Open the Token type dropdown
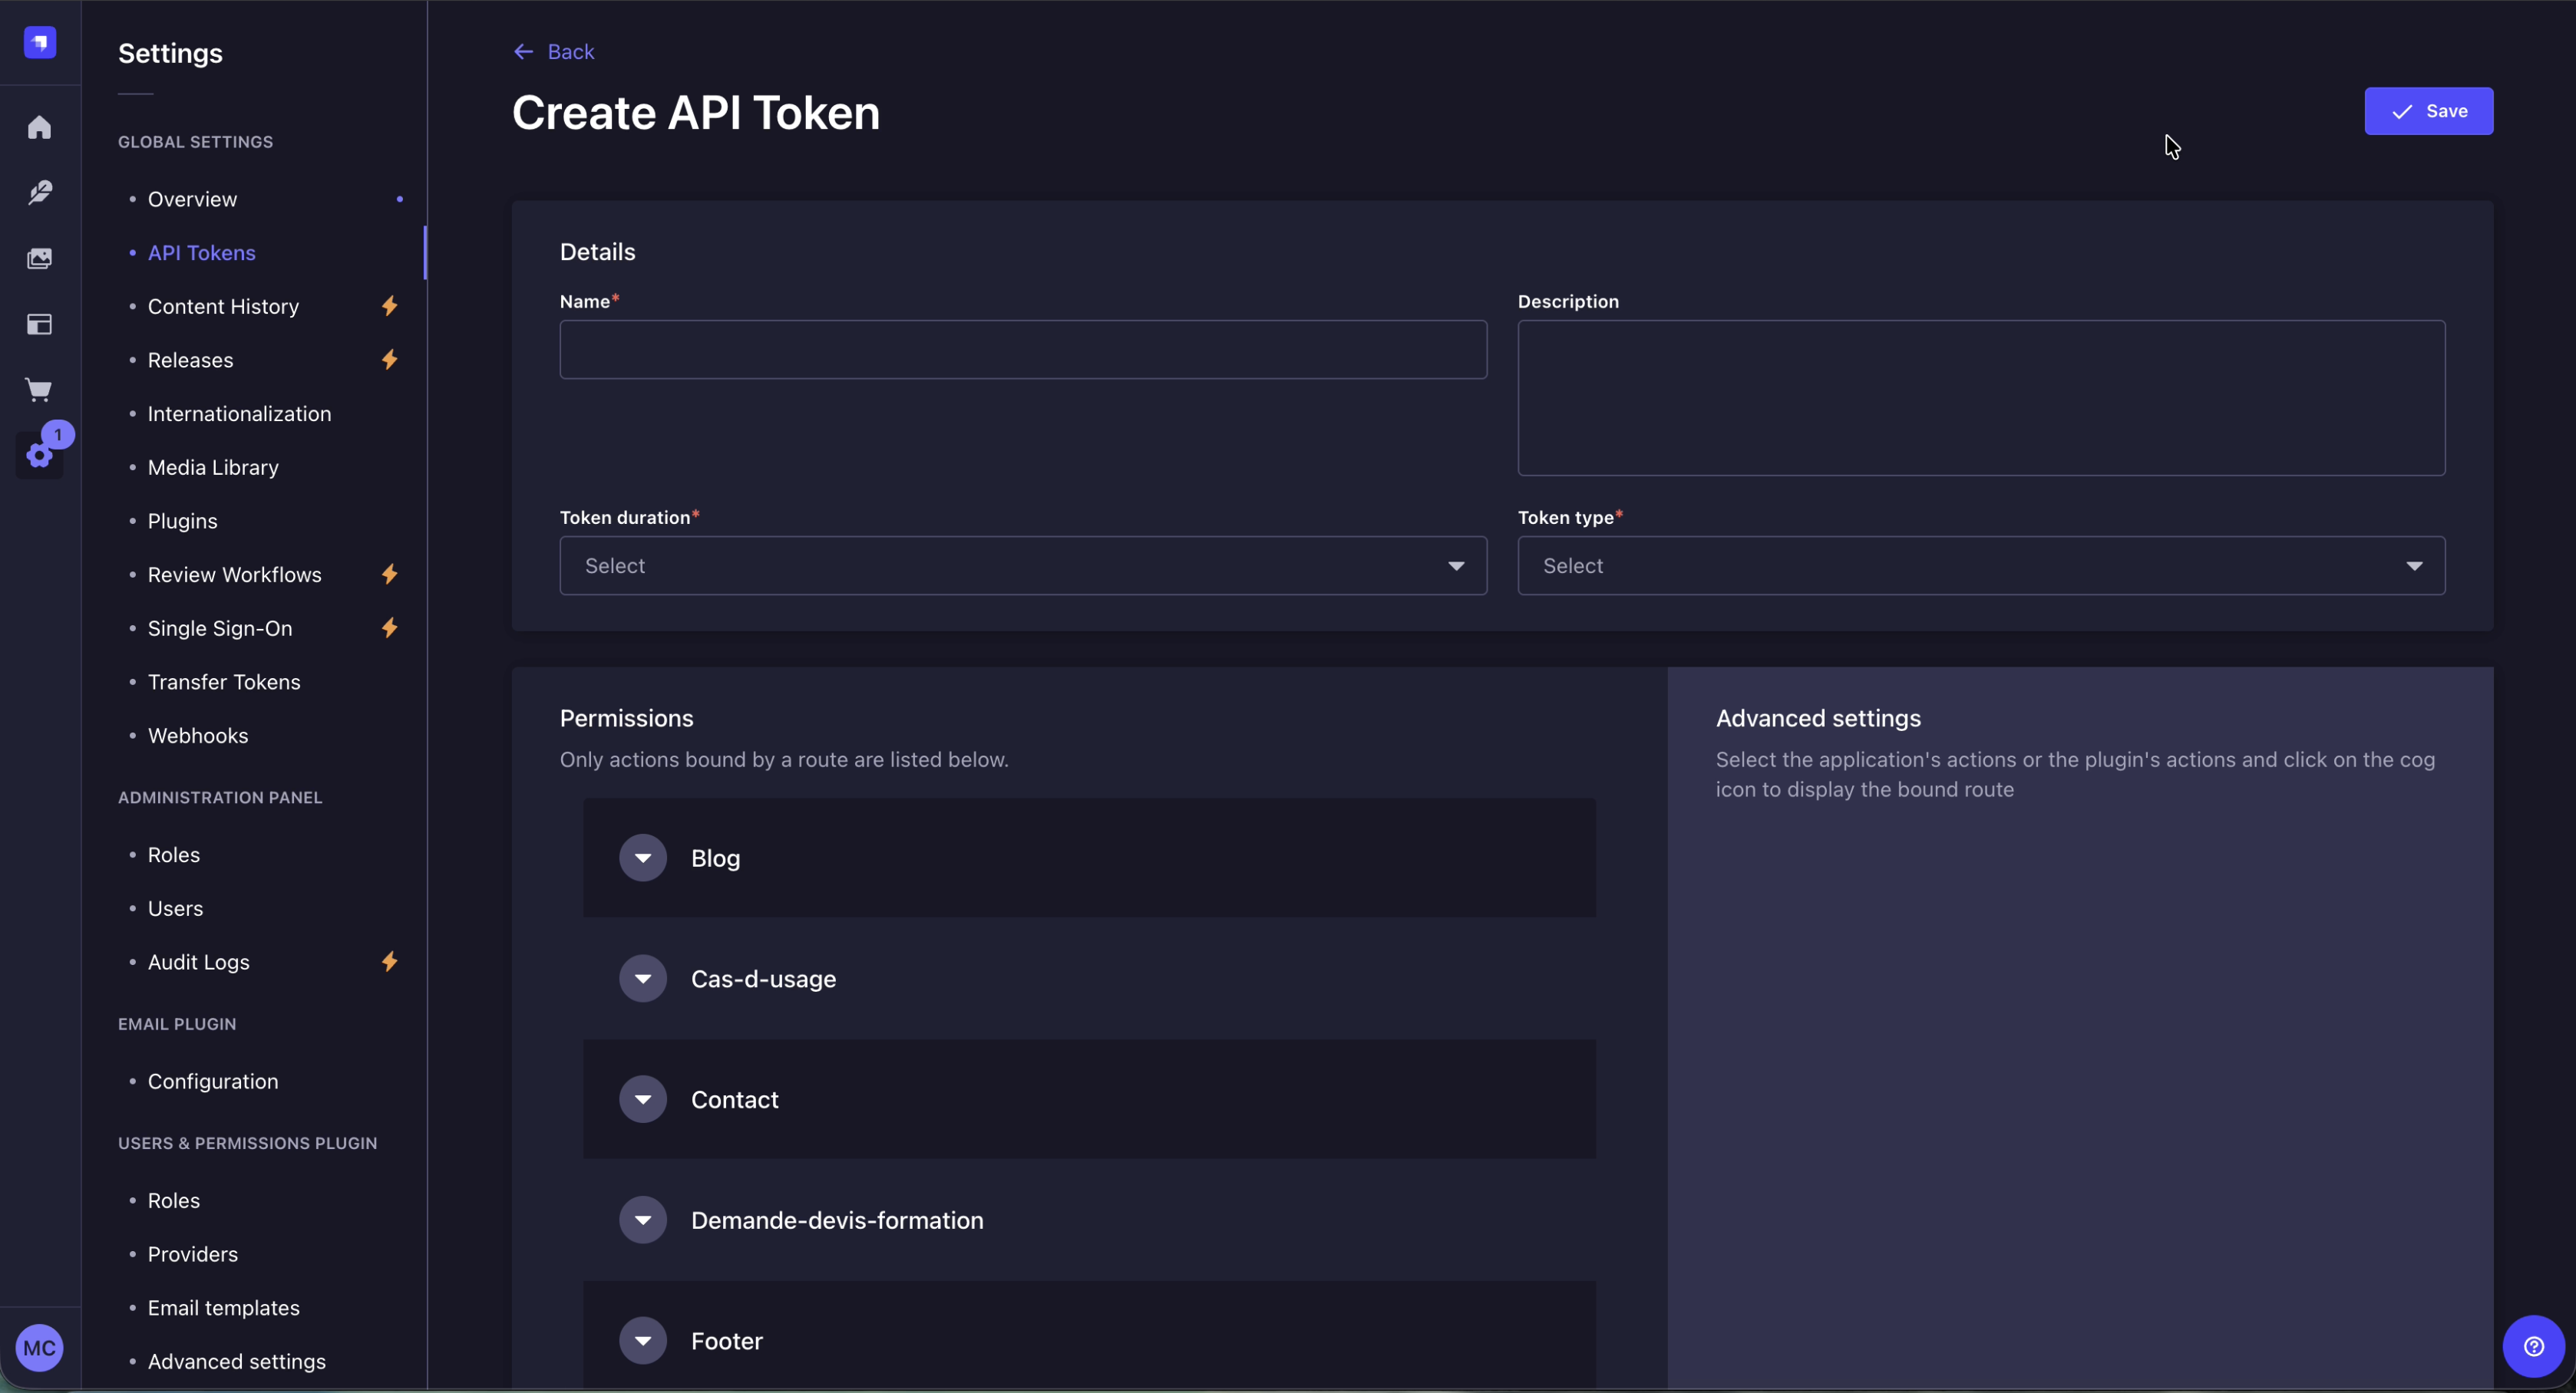 click(x=1980, y=565)
